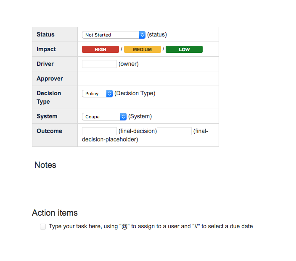
Task: Click the owner input field in Driver row
Action: 99,64
